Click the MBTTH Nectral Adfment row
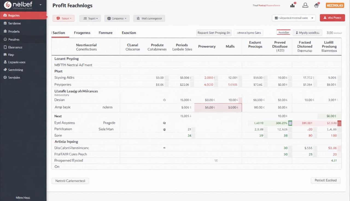Viewport: 350px width, 201px height. point(196,65)
